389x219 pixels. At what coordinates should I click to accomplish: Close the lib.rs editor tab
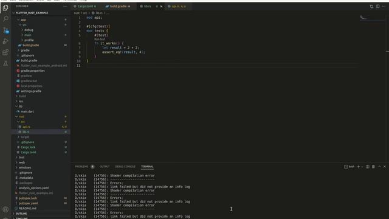point(161,7)
